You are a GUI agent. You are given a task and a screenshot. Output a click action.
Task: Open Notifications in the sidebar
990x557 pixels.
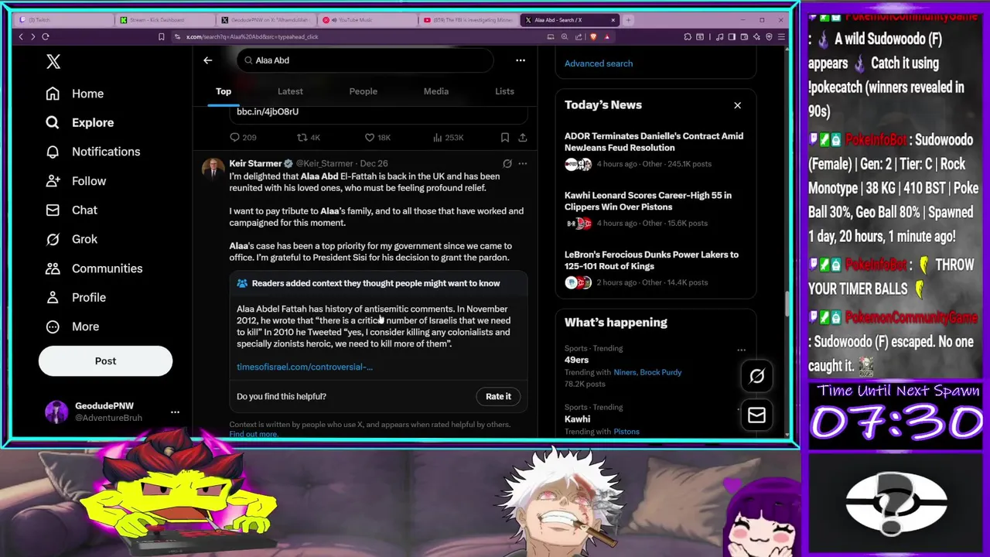pyautogui.click(x=92, y=152)
